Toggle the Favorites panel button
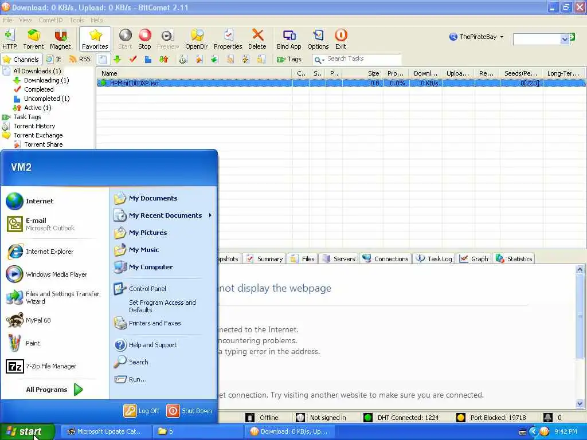Viewport: 587px width, 440px height. (x=95, y=40)
